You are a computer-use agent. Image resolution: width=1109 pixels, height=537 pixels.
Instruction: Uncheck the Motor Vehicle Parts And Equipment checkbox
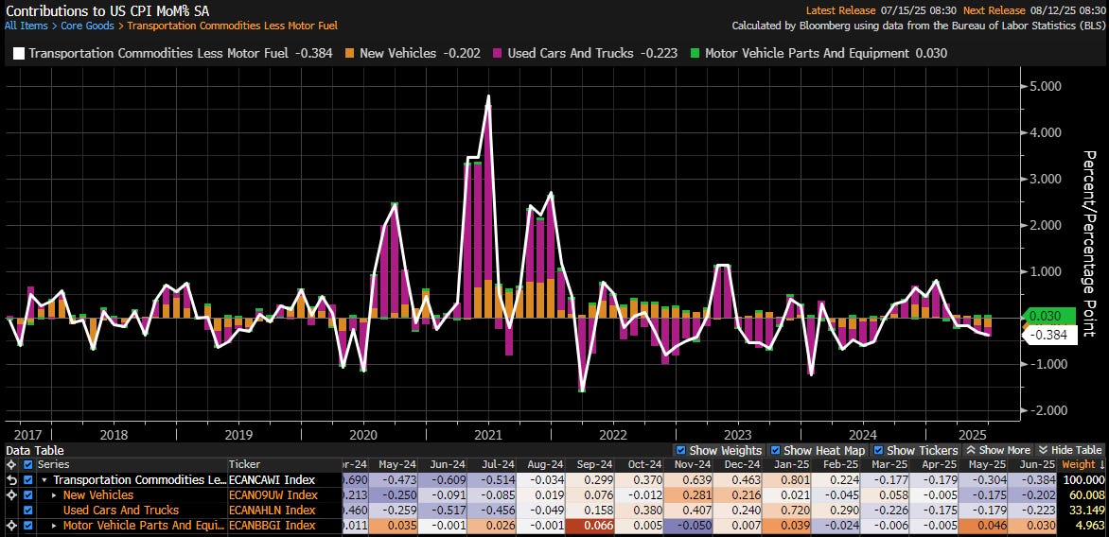click(x=28, y=525)
